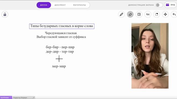Open the ВИД view button

pyautogui.click(x=170, y=5)
